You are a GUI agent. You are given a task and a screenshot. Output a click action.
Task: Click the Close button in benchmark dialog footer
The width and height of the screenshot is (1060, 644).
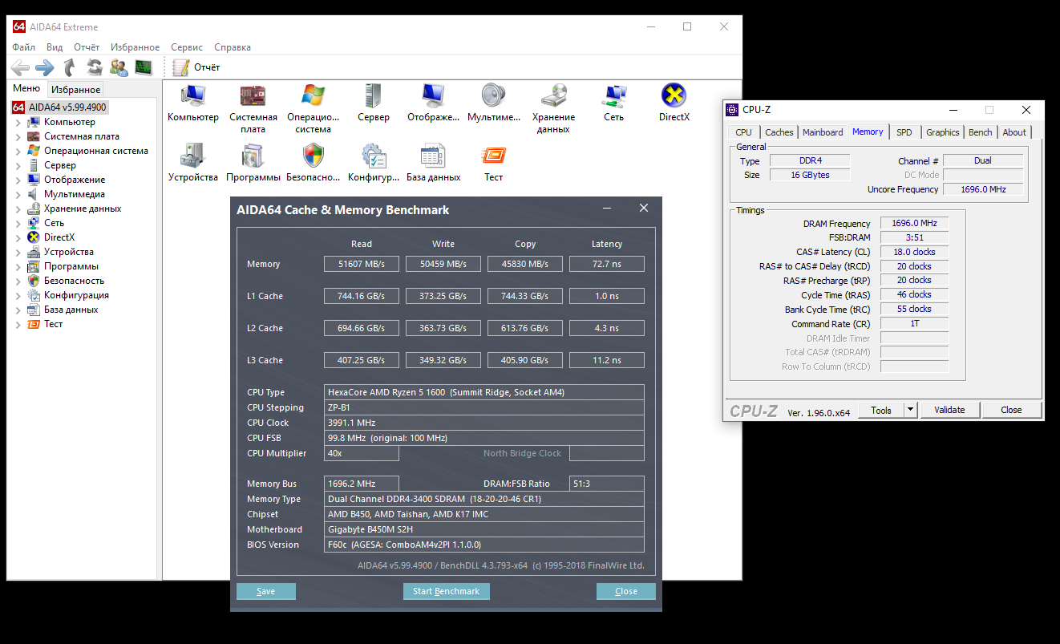coord(626,591)
